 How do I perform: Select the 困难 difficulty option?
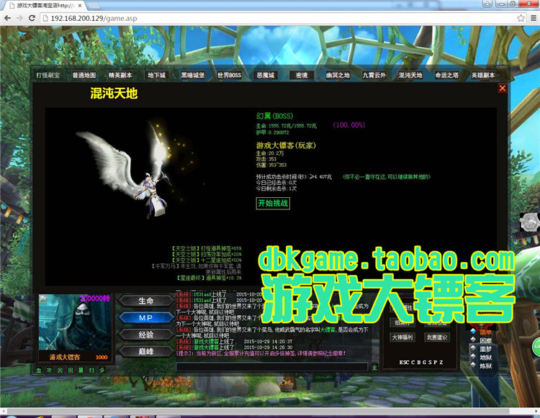tap(485, 340)
